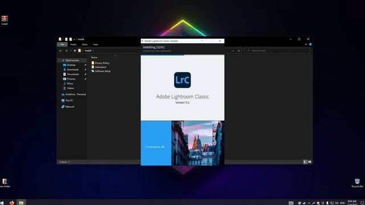
Task: Open Explorer help question mark icon
Action: tap(310, 44)
